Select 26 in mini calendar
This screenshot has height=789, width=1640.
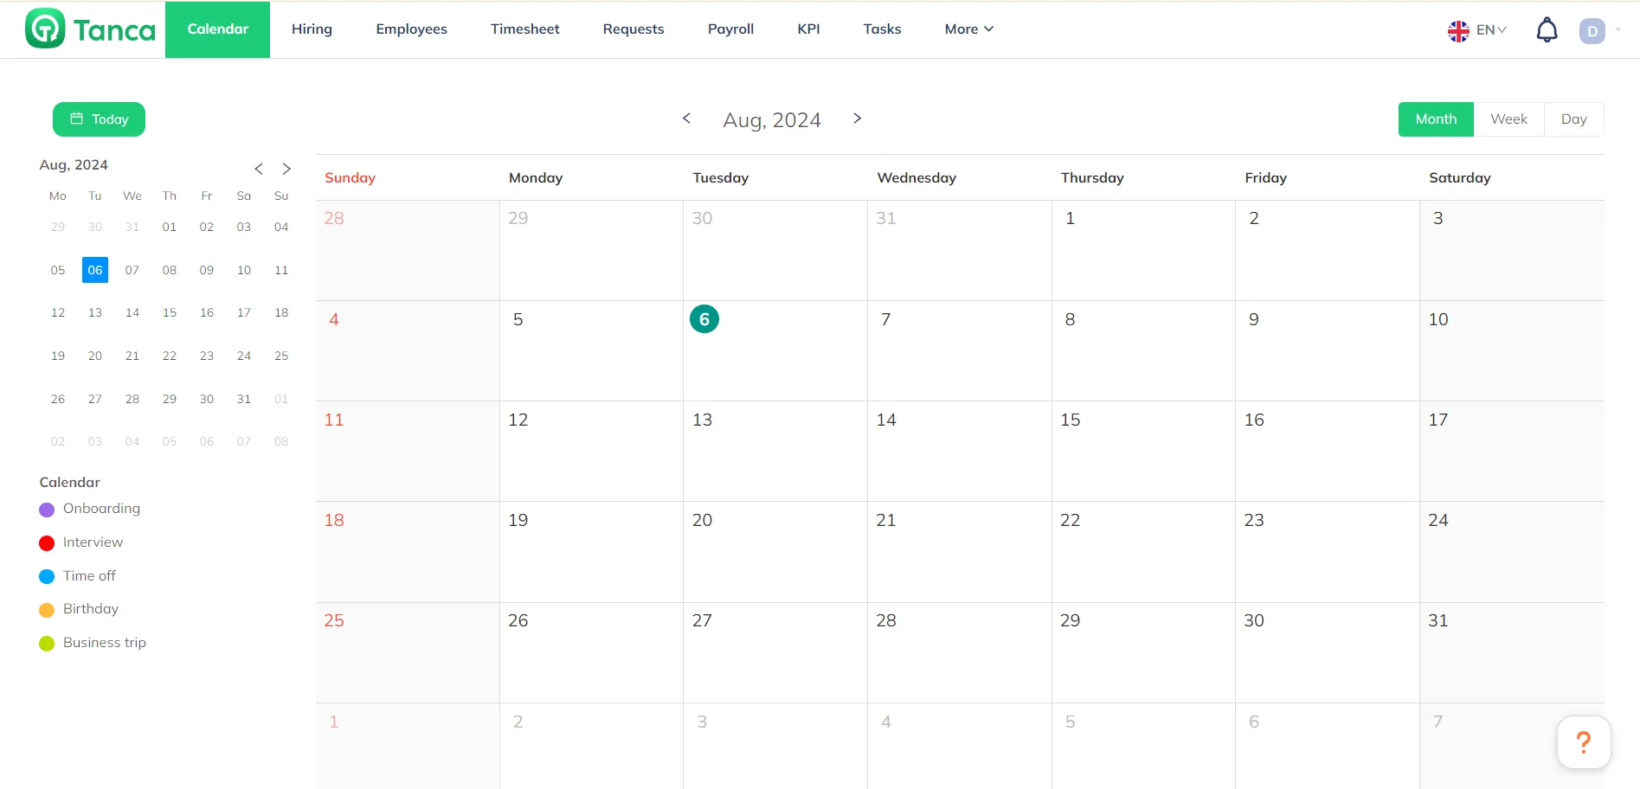tap(58, 399)
